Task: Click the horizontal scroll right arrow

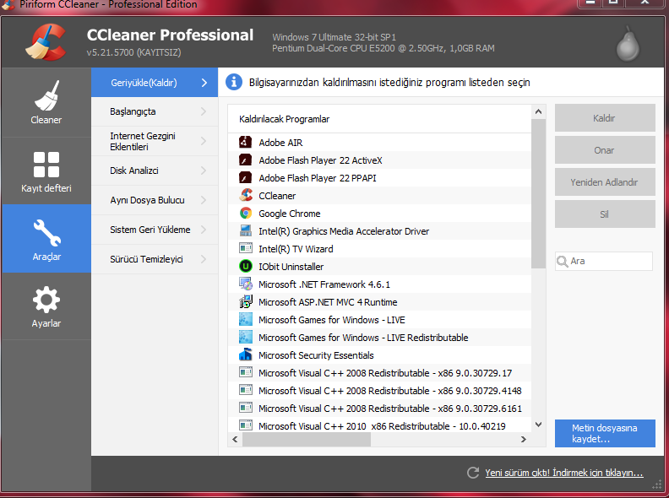Action: pyautogui.click(x=524, y=439)
